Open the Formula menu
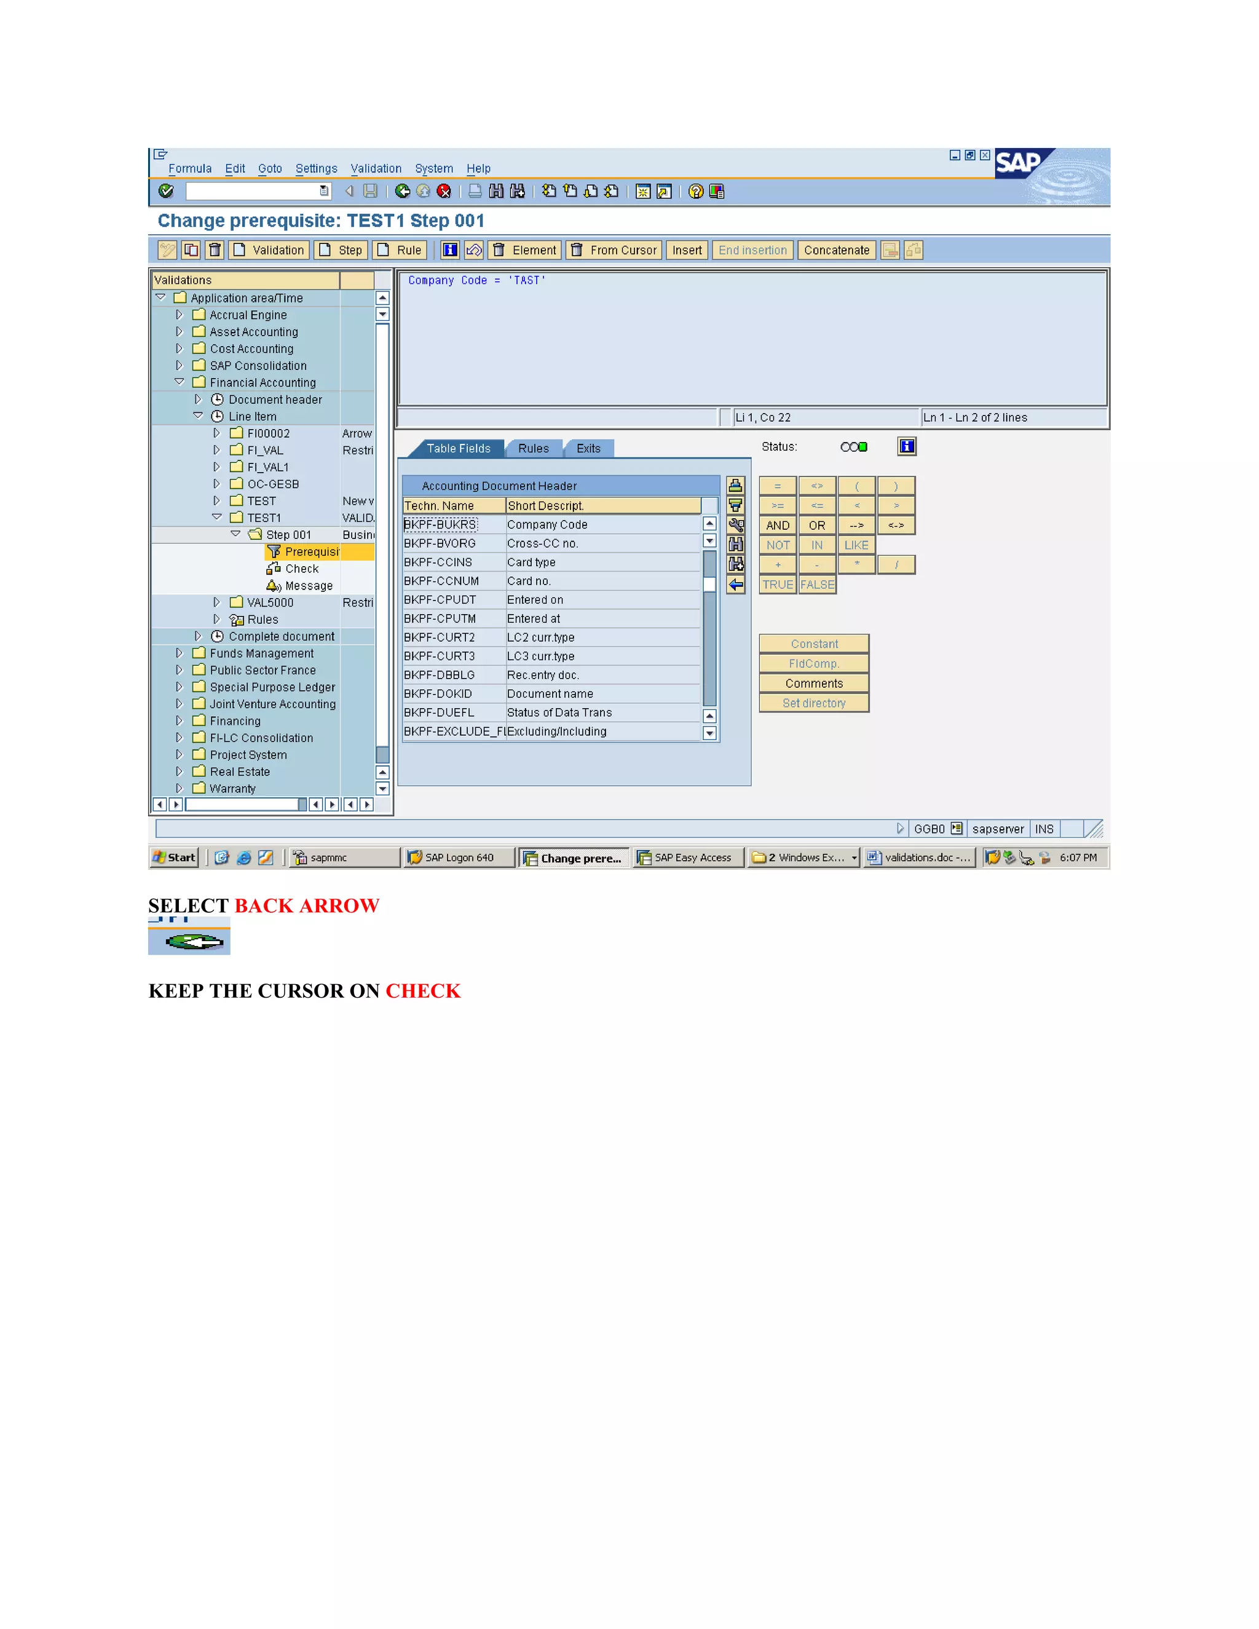The image size is (1259, 1629). coord(190,168)
